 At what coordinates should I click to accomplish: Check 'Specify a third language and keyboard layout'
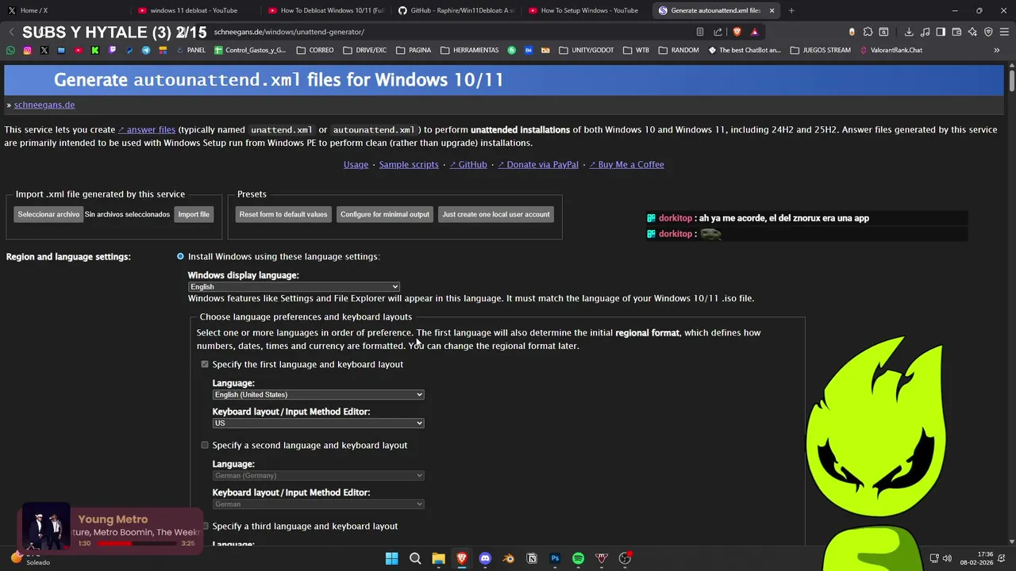pos(205,526)
